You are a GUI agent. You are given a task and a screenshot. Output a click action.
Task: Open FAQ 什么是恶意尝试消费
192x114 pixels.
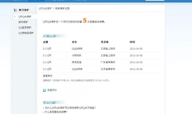pos(56,112)
